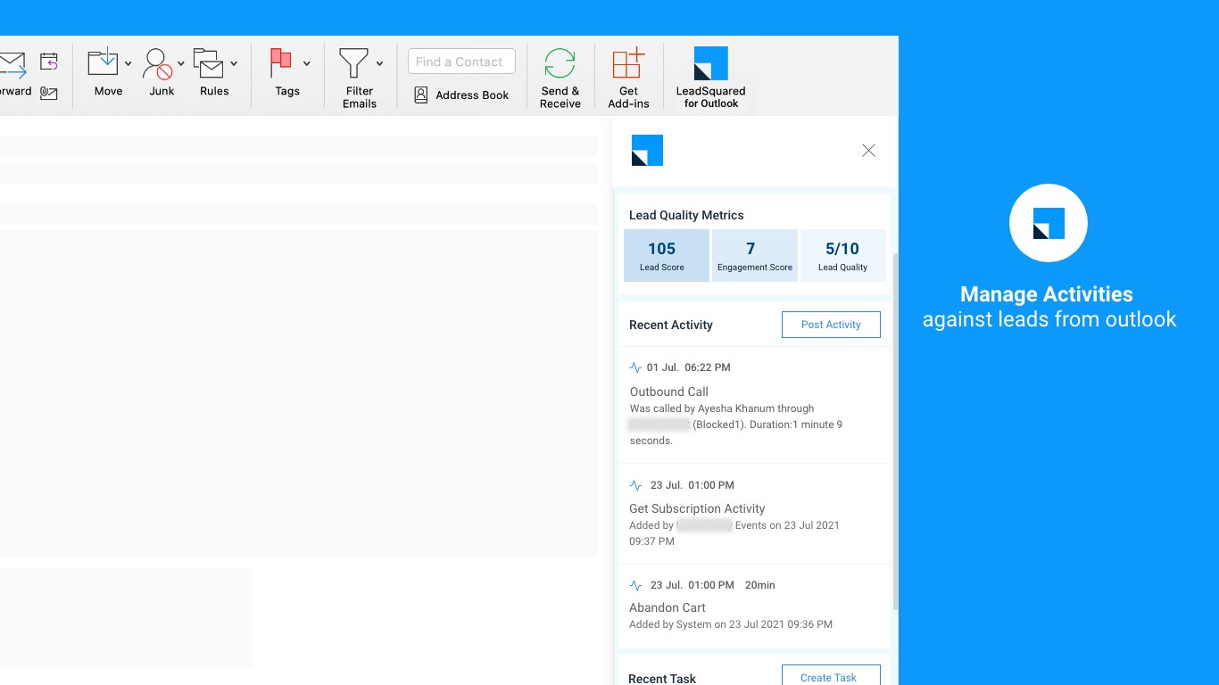The height and width of the screenshot is (685, 1219).
Task: Close the LeadSquared side panel
Action: coord(868,151)
